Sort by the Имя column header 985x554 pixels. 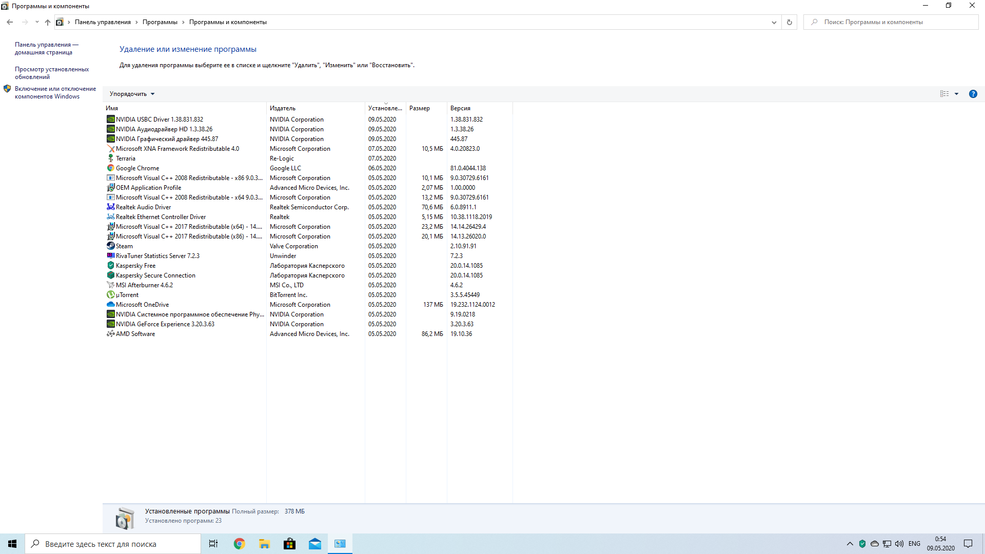tap(185, 108)
